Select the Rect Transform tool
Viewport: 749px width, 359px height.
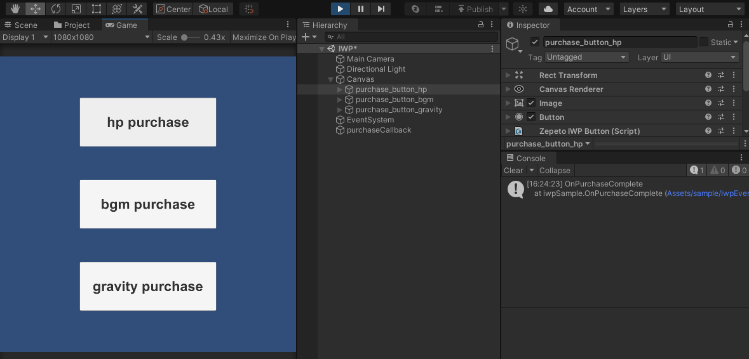tap(97, 9)
